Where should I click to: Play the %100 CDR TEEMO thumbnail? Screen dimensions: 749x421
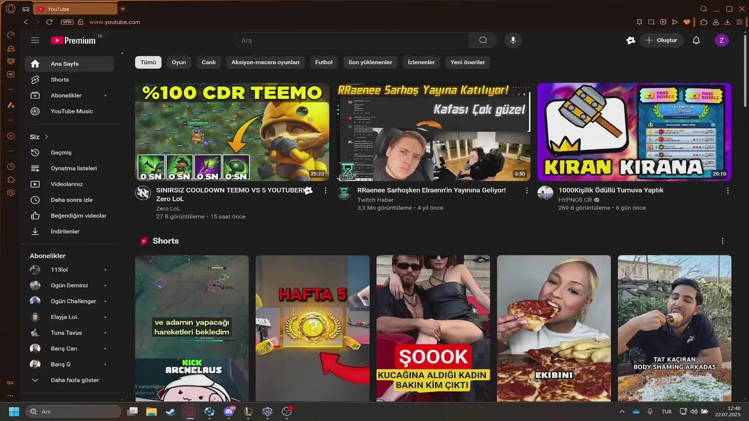232,132
